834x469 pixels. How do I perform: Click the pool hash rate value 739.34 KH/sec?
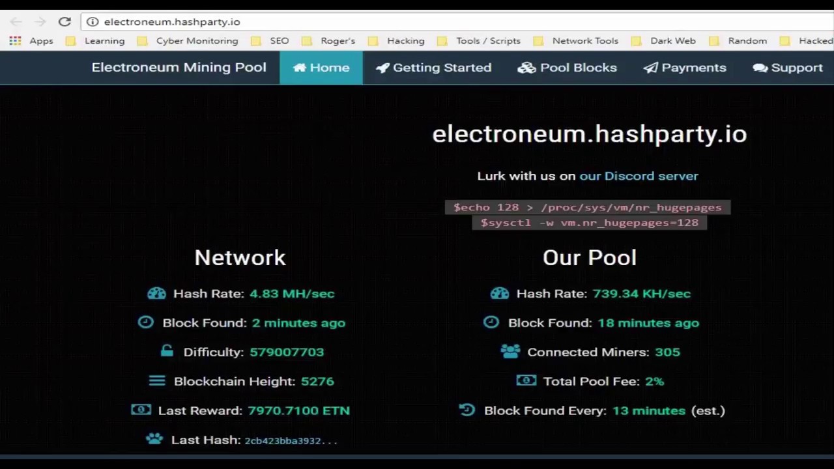(641, 294)
